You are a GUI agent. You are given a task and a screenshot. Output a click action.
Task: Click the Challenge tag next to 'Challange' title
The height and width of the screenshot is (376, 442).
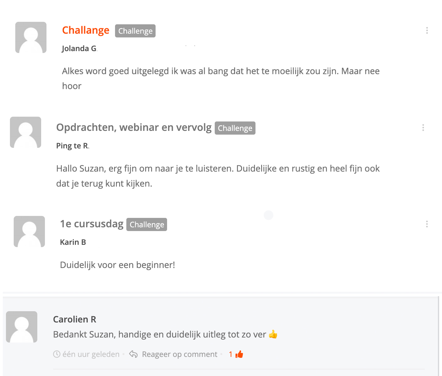click(135, 31)
